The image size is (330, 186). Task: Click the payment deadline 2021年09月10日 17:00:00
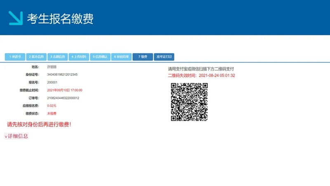click(x=65, y=90)
